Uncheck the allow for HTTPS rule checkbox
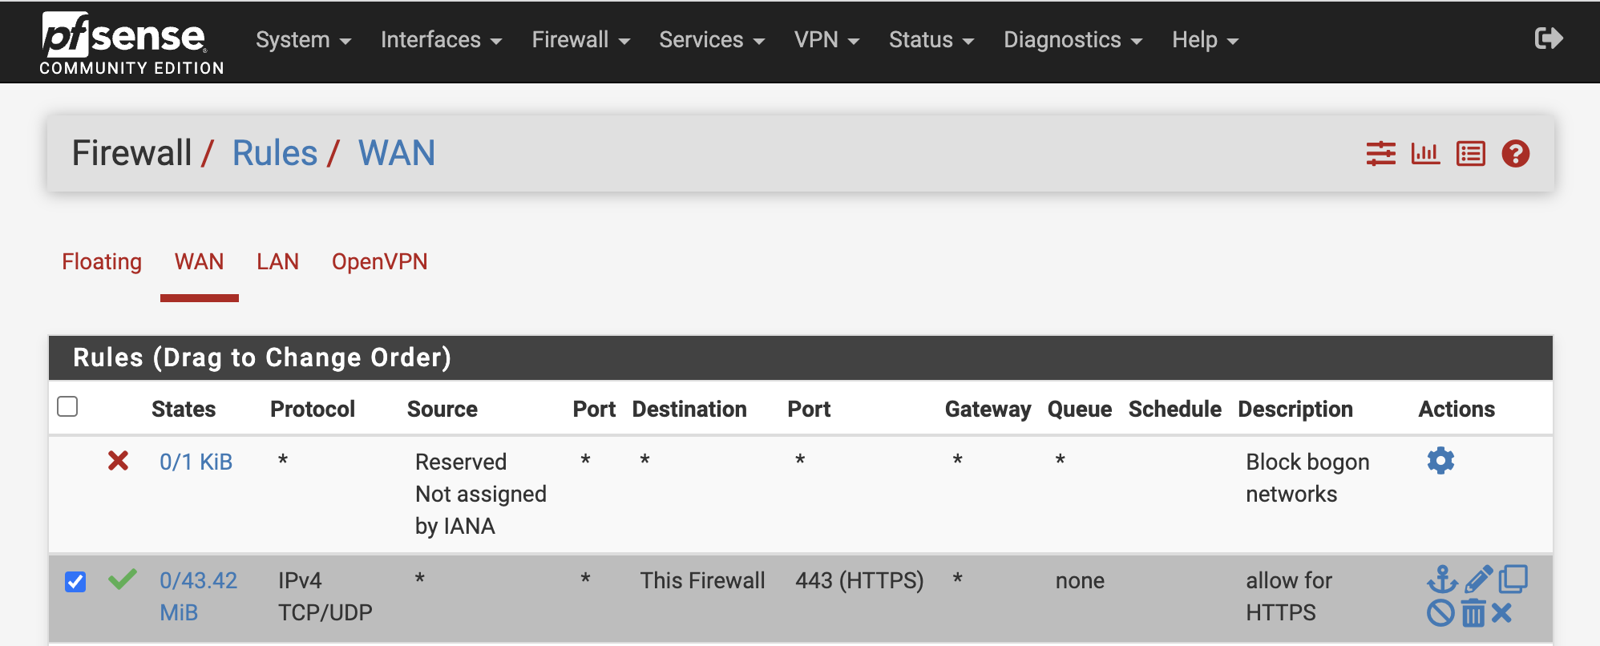This screenshot has height=646, width=1600. click(75, 582)
